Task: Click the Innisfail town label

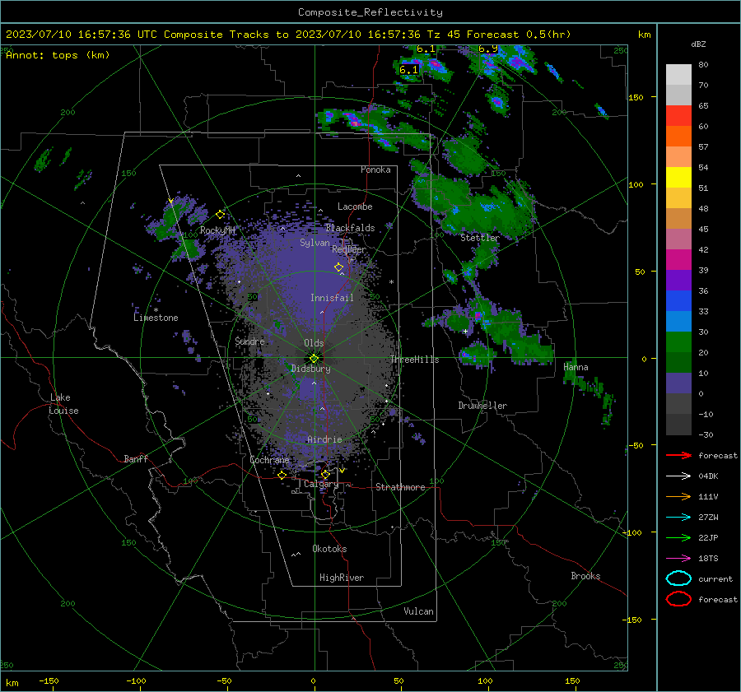Action: pyautogui.click(x=332, y=298)
